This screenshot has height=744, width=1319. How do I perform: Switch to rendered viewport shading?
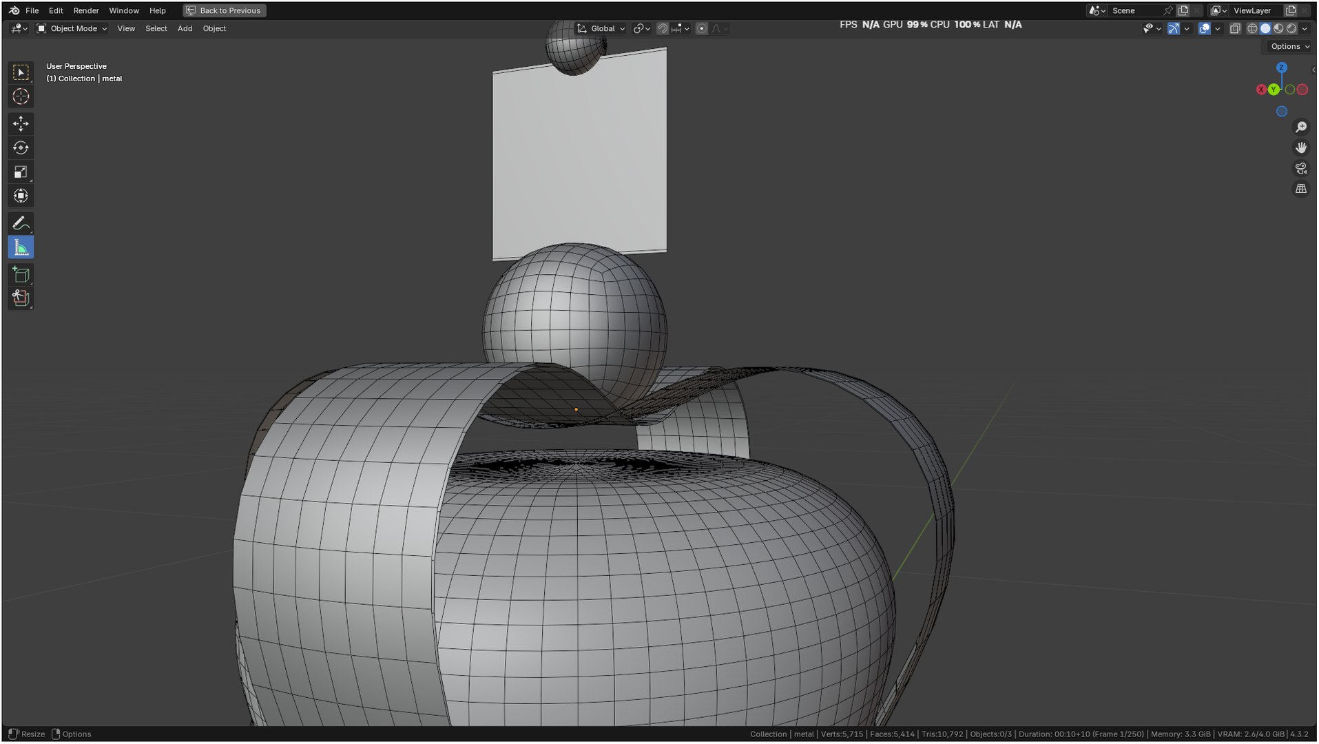tap(1291, 28)
